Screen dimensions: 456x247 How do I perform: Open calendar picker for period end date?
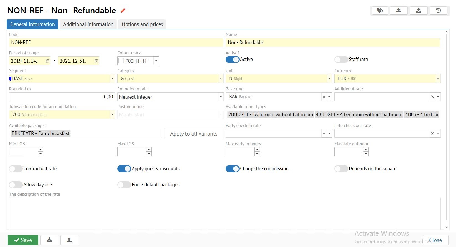(96, 61)
